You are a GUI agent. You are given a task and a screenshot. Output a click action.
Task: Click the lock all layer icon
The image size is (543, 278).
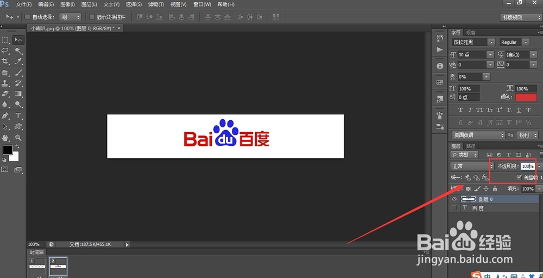(495, 189)
